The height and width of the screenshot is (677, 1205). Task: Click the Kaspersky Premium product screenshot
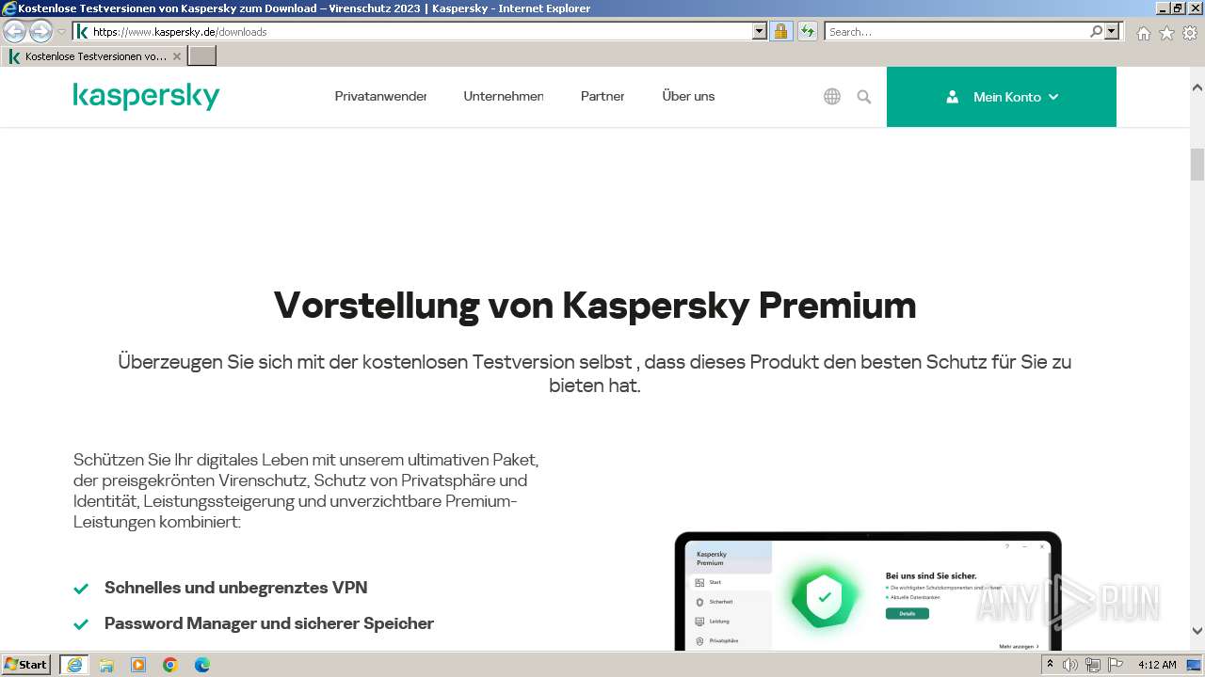868,591
